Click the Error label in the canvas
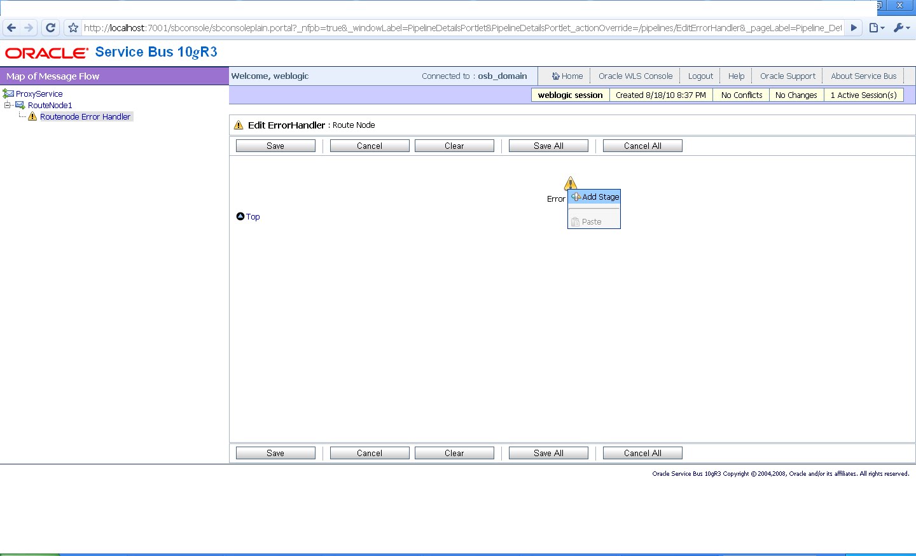Viewport: 916px width, 556px height. click(556, 199)
